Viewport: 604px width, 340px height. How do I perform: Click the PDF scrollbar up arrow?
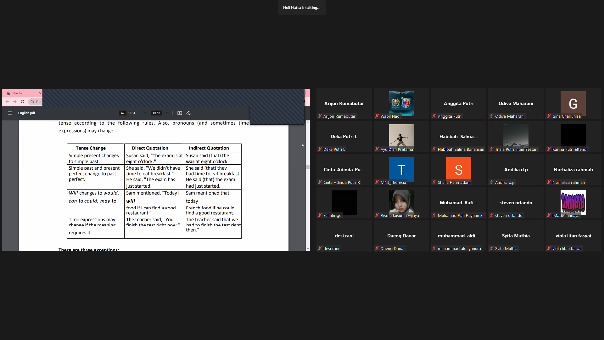pos(308,122)
